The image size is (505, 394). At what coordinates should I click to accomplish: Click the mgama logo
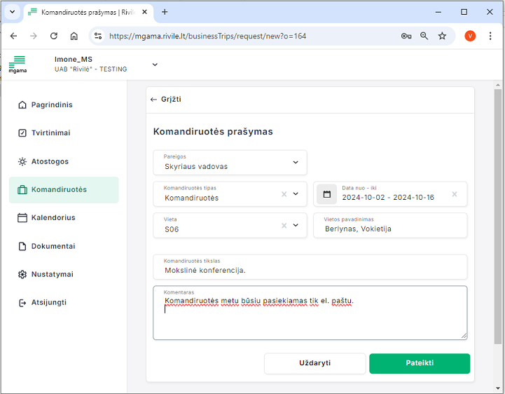coord(18,64)
